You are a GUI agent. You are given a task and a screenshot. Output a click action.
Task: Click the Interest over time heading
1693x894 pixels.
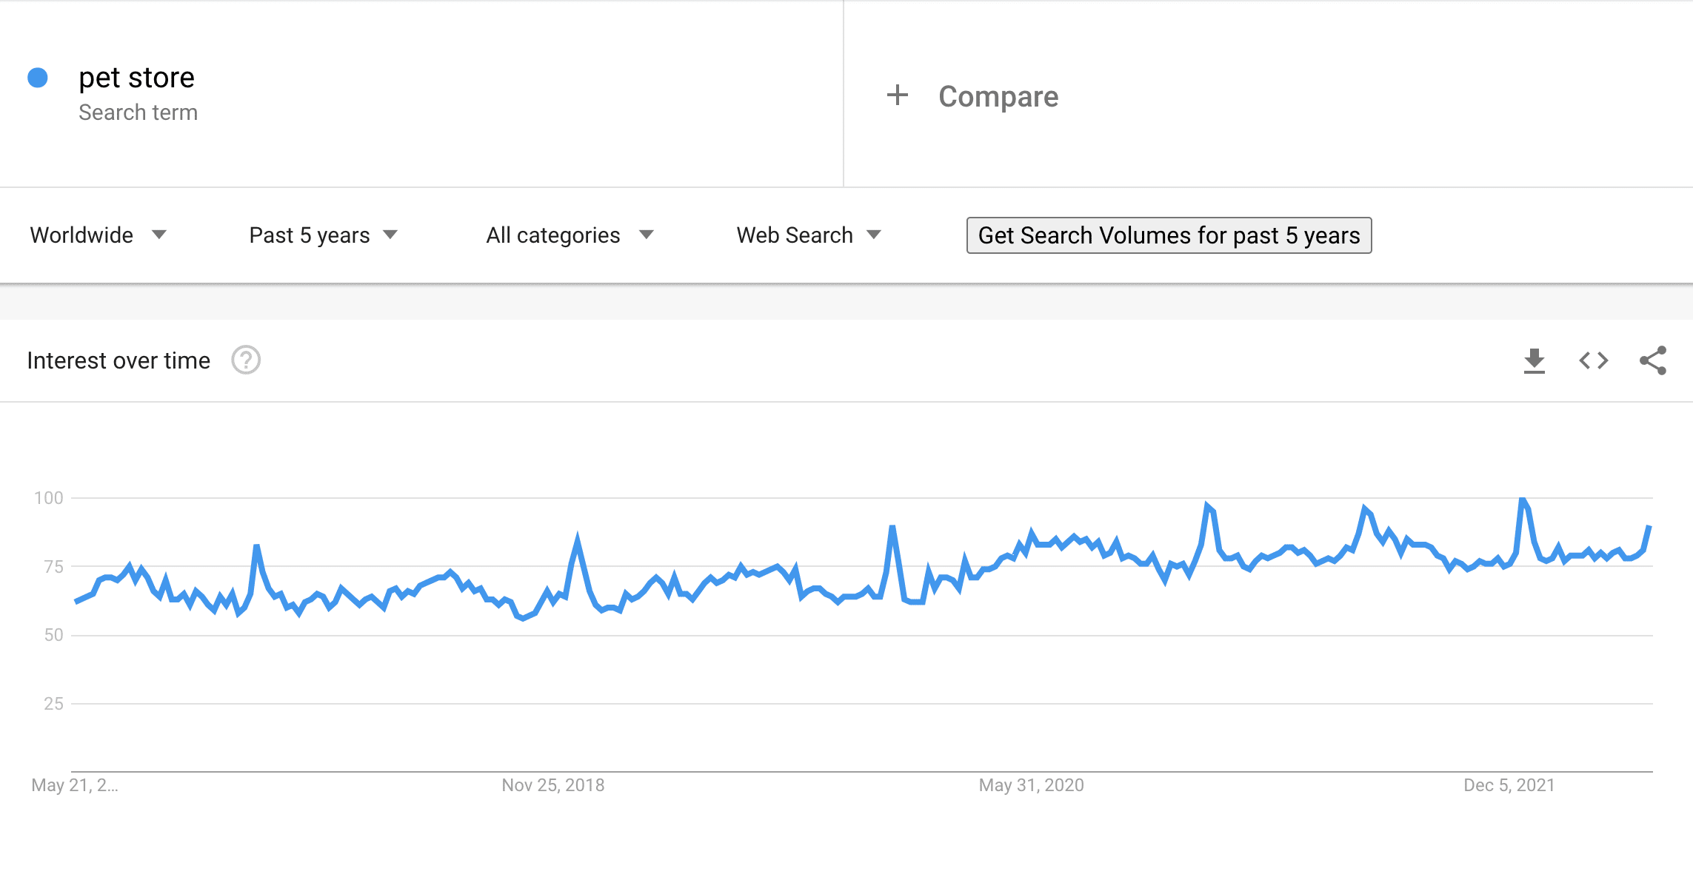click(118, 360)
